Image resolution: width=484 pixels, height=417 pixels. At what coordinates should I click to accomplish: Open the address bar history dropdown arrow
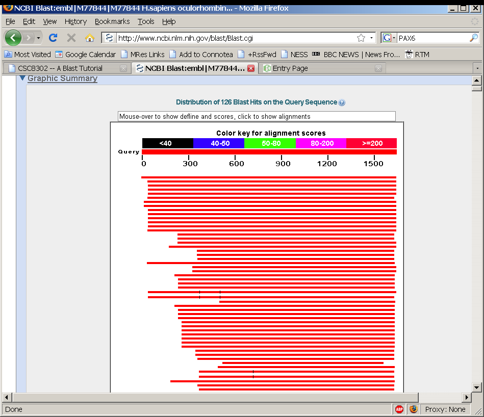pos(372,38)
